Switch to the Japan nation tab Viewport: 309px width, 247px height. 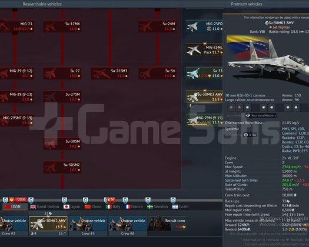click(71, 206)
